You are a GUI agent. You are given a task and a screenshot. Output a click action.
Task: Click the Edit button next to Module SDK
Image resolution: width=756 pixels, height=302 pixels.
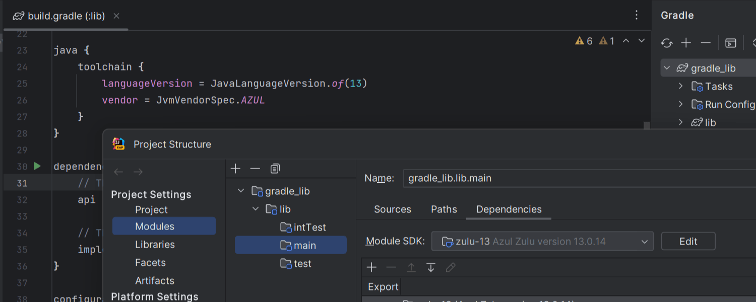pos(688,241)
